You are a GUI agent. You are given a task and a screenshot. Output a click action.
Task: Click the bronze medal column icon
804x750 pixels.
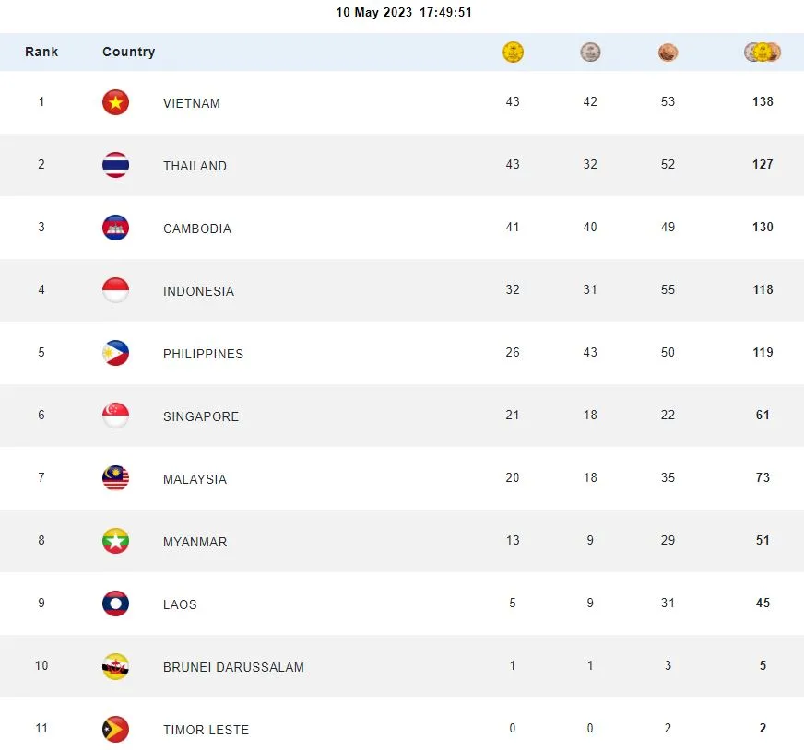pyautogui.click(x=668, y=53)
